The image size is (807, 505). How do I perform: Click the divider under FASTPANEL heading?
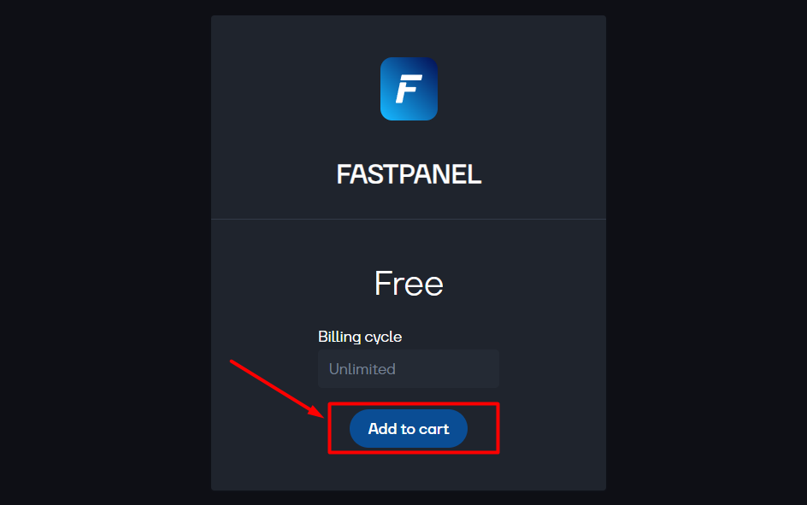[408, 220]
